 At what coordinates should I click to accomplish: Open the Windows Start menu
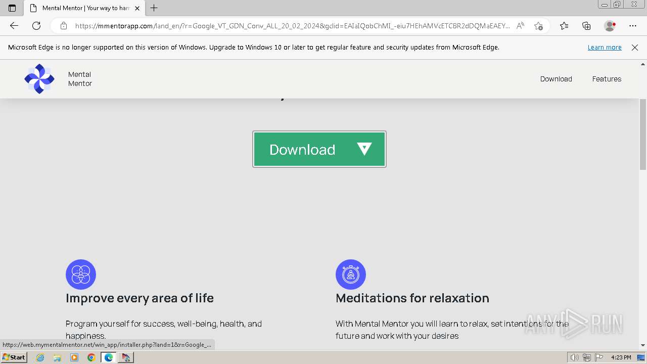[x=14, y=357]
